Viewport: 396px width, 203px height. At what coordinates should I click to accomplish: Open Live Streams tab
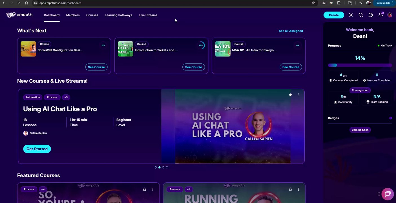pos(148,15)
